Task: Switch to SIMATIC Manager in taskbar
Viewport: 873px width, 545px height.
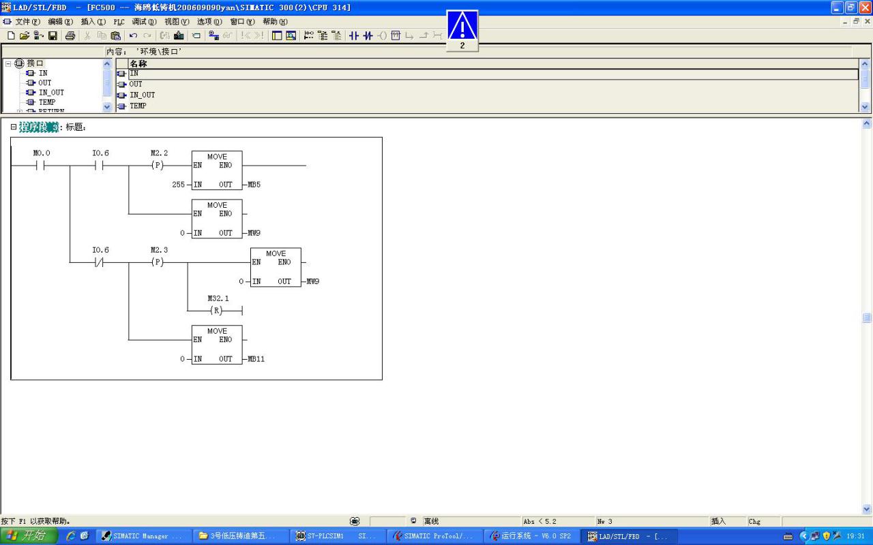Action: [143, 536]
